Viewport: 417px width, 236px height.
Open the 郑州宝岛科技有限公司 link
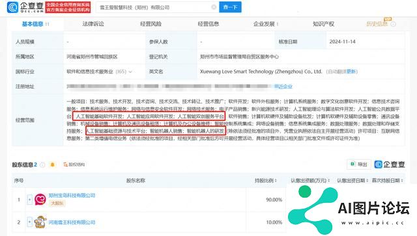click(x=72, y=196)
